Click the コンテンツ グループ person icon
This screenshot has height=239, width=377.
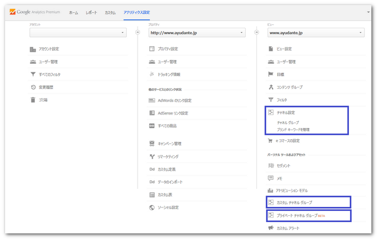pyautogui.click(x=271, y=87)
